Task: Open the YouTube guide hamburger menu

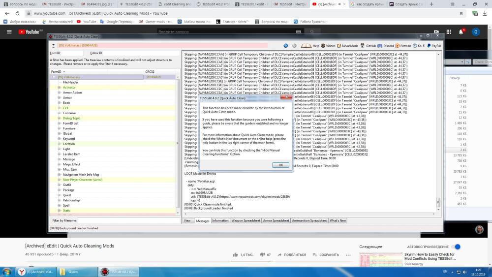Action: click(9, 31)
